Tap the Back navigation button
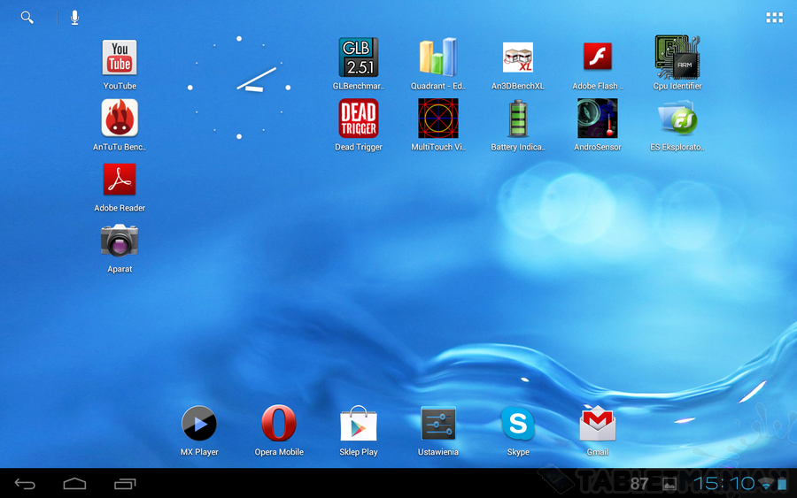This screenshot has width=797, height=498. (x=25, y=484)
